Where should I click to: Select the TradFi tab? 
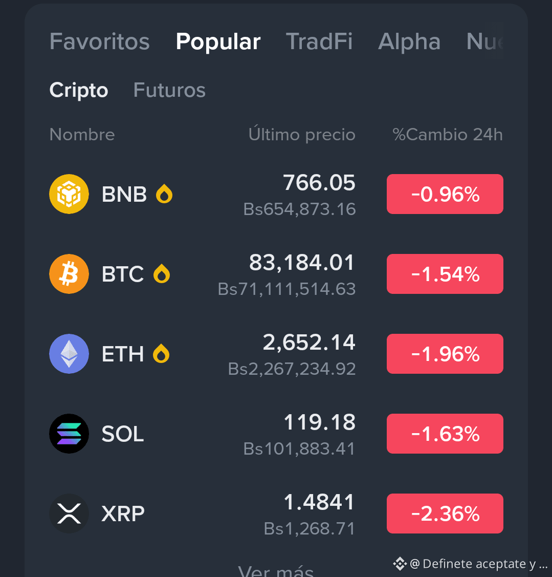(319, 41)
